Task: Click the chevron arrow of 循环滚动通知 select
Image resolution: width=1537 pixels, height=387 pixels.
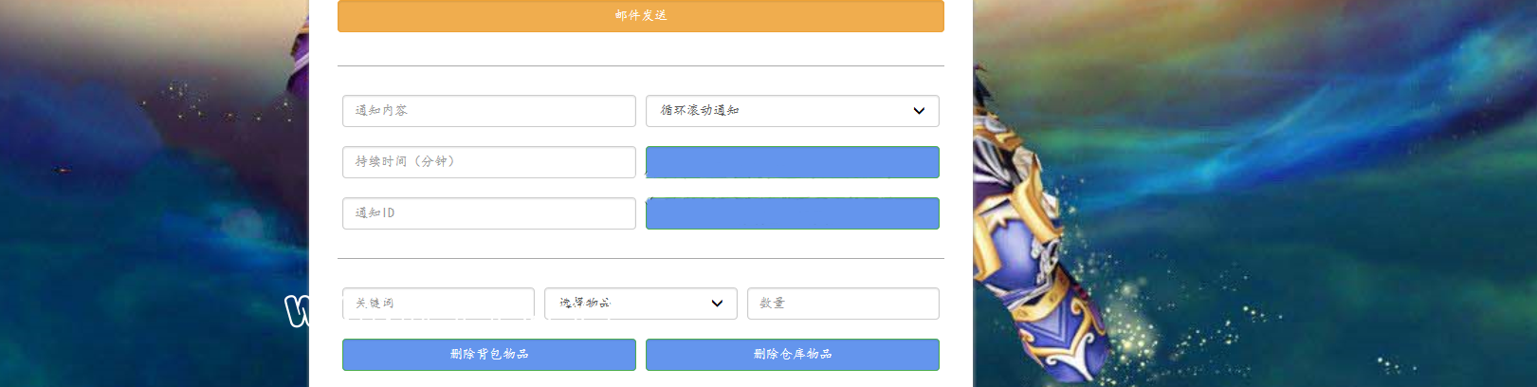Action: [918, 111]
